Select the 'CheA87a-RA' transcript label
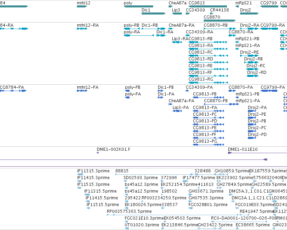 tap(181, 25)
